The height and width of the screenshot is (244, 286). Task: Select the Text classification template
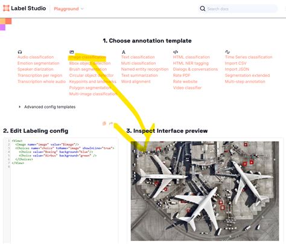point(138,57)
